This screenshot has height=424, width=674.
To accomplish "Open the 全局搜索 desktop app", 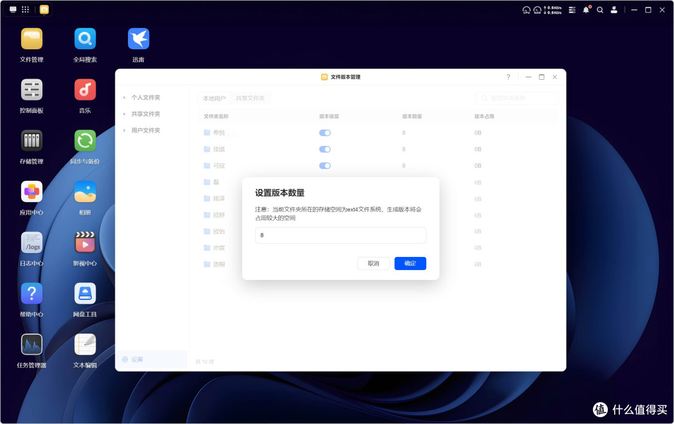I will pyautogui.click(x=85, y=39).
